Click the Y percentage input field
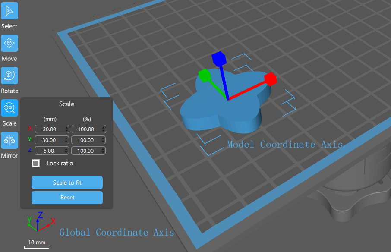The width and height of the screenshot is (391, 252). point(86,140)
